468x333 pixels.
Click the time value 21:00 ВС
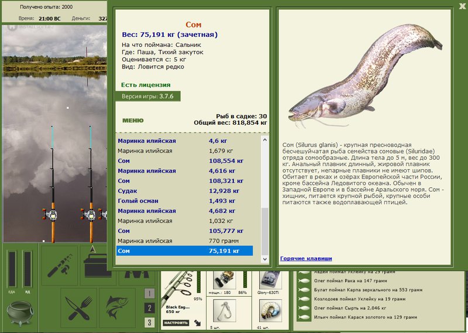pyautogui.click(x=50, y=19)
